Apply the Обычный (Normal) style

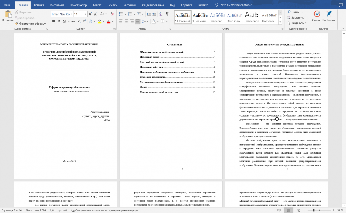click(x=183, y=17)
